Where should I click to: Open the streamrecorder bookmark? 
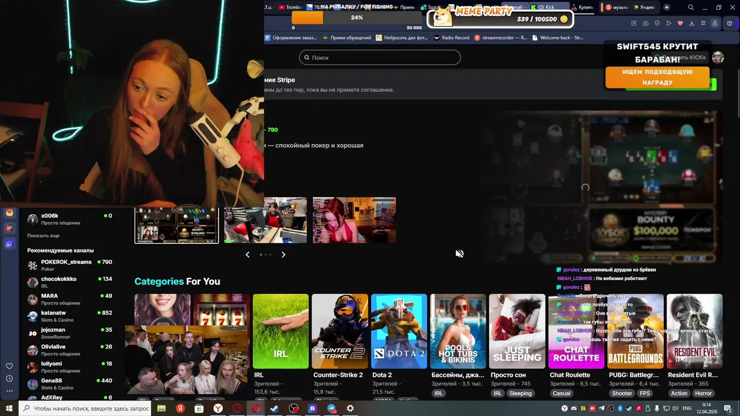[x=501, y=38]
